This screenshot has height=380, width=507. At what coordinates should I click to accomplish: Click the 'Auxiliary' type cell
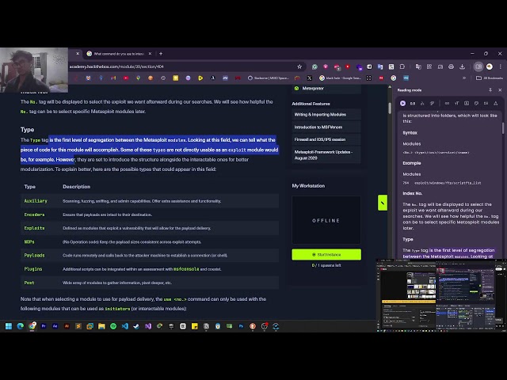(x=36, y=201)
